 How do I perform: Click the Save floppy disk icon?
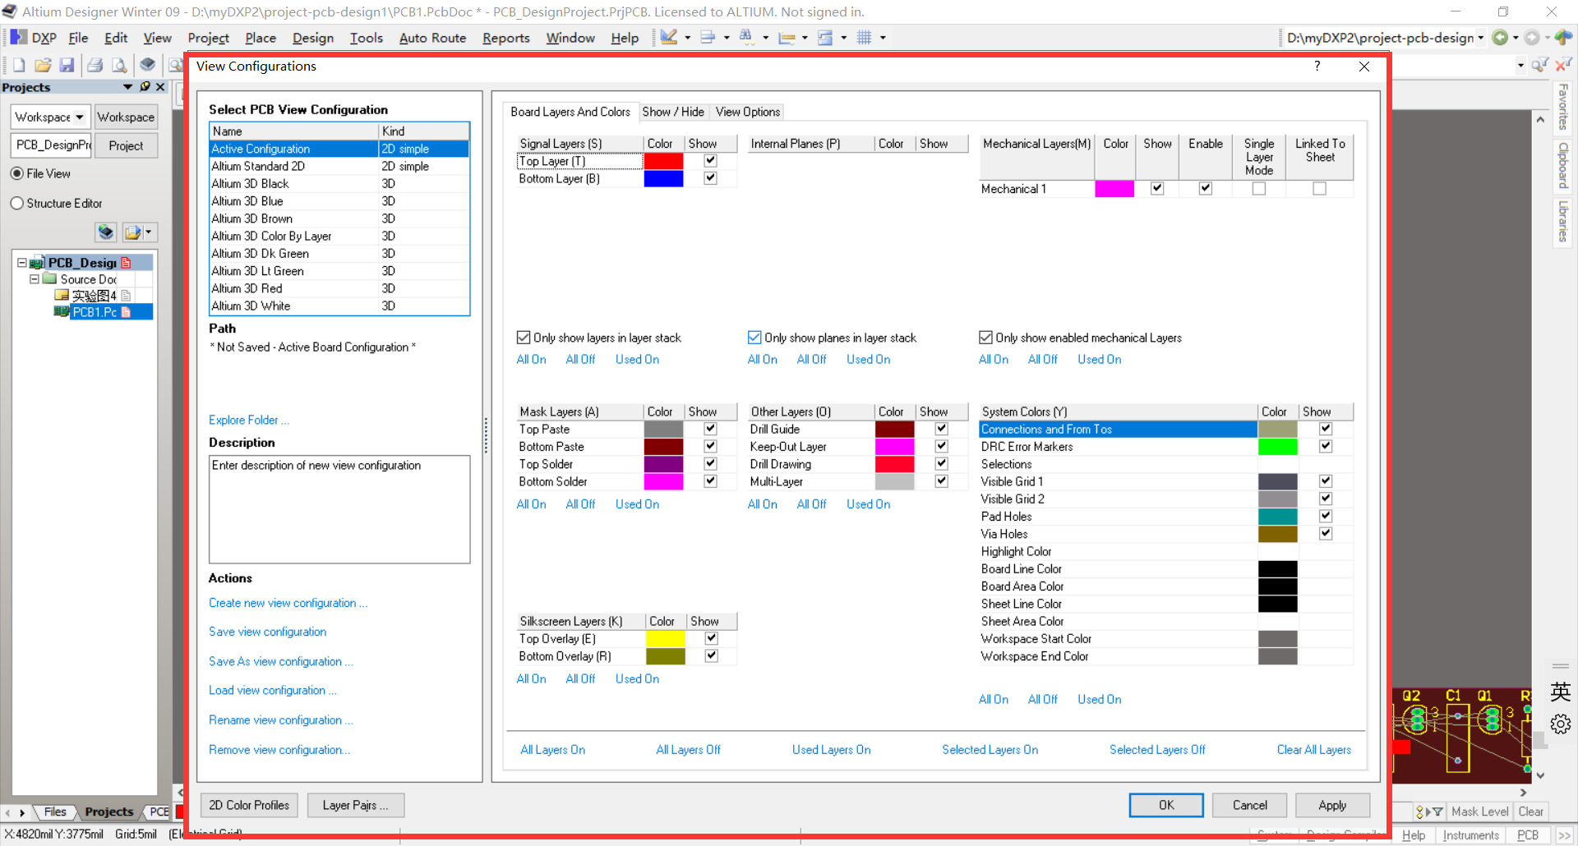(x=67, y=65)
